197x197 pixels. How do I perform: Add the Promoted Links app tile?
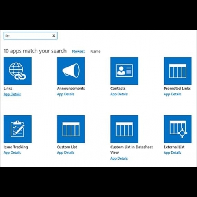[x=178, y=71]
